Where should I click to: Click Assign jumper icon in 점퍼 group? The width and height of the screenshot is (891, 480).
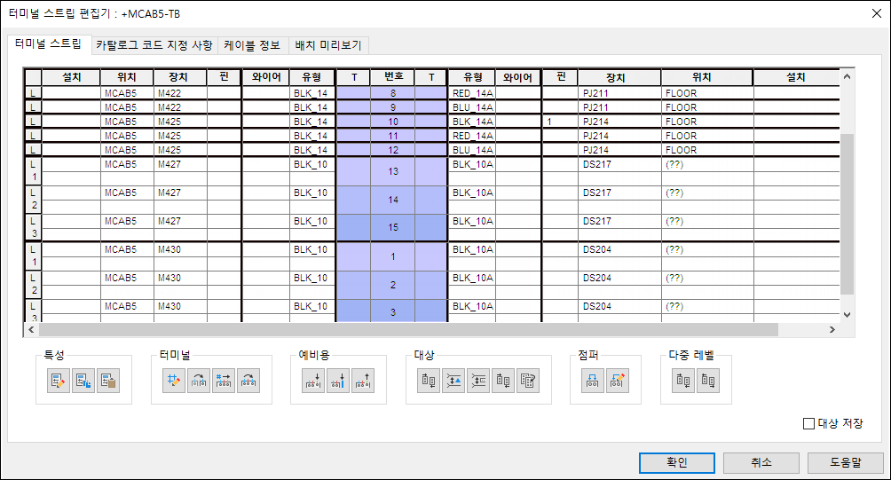click(x=593, y=381)
